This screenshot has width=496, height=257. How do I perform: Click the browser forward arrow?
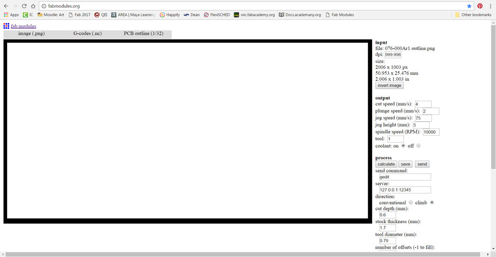[x=15, y=6]
